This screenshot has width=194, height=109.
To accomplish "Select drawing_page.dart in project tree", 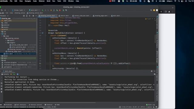I will click(14, 51).
